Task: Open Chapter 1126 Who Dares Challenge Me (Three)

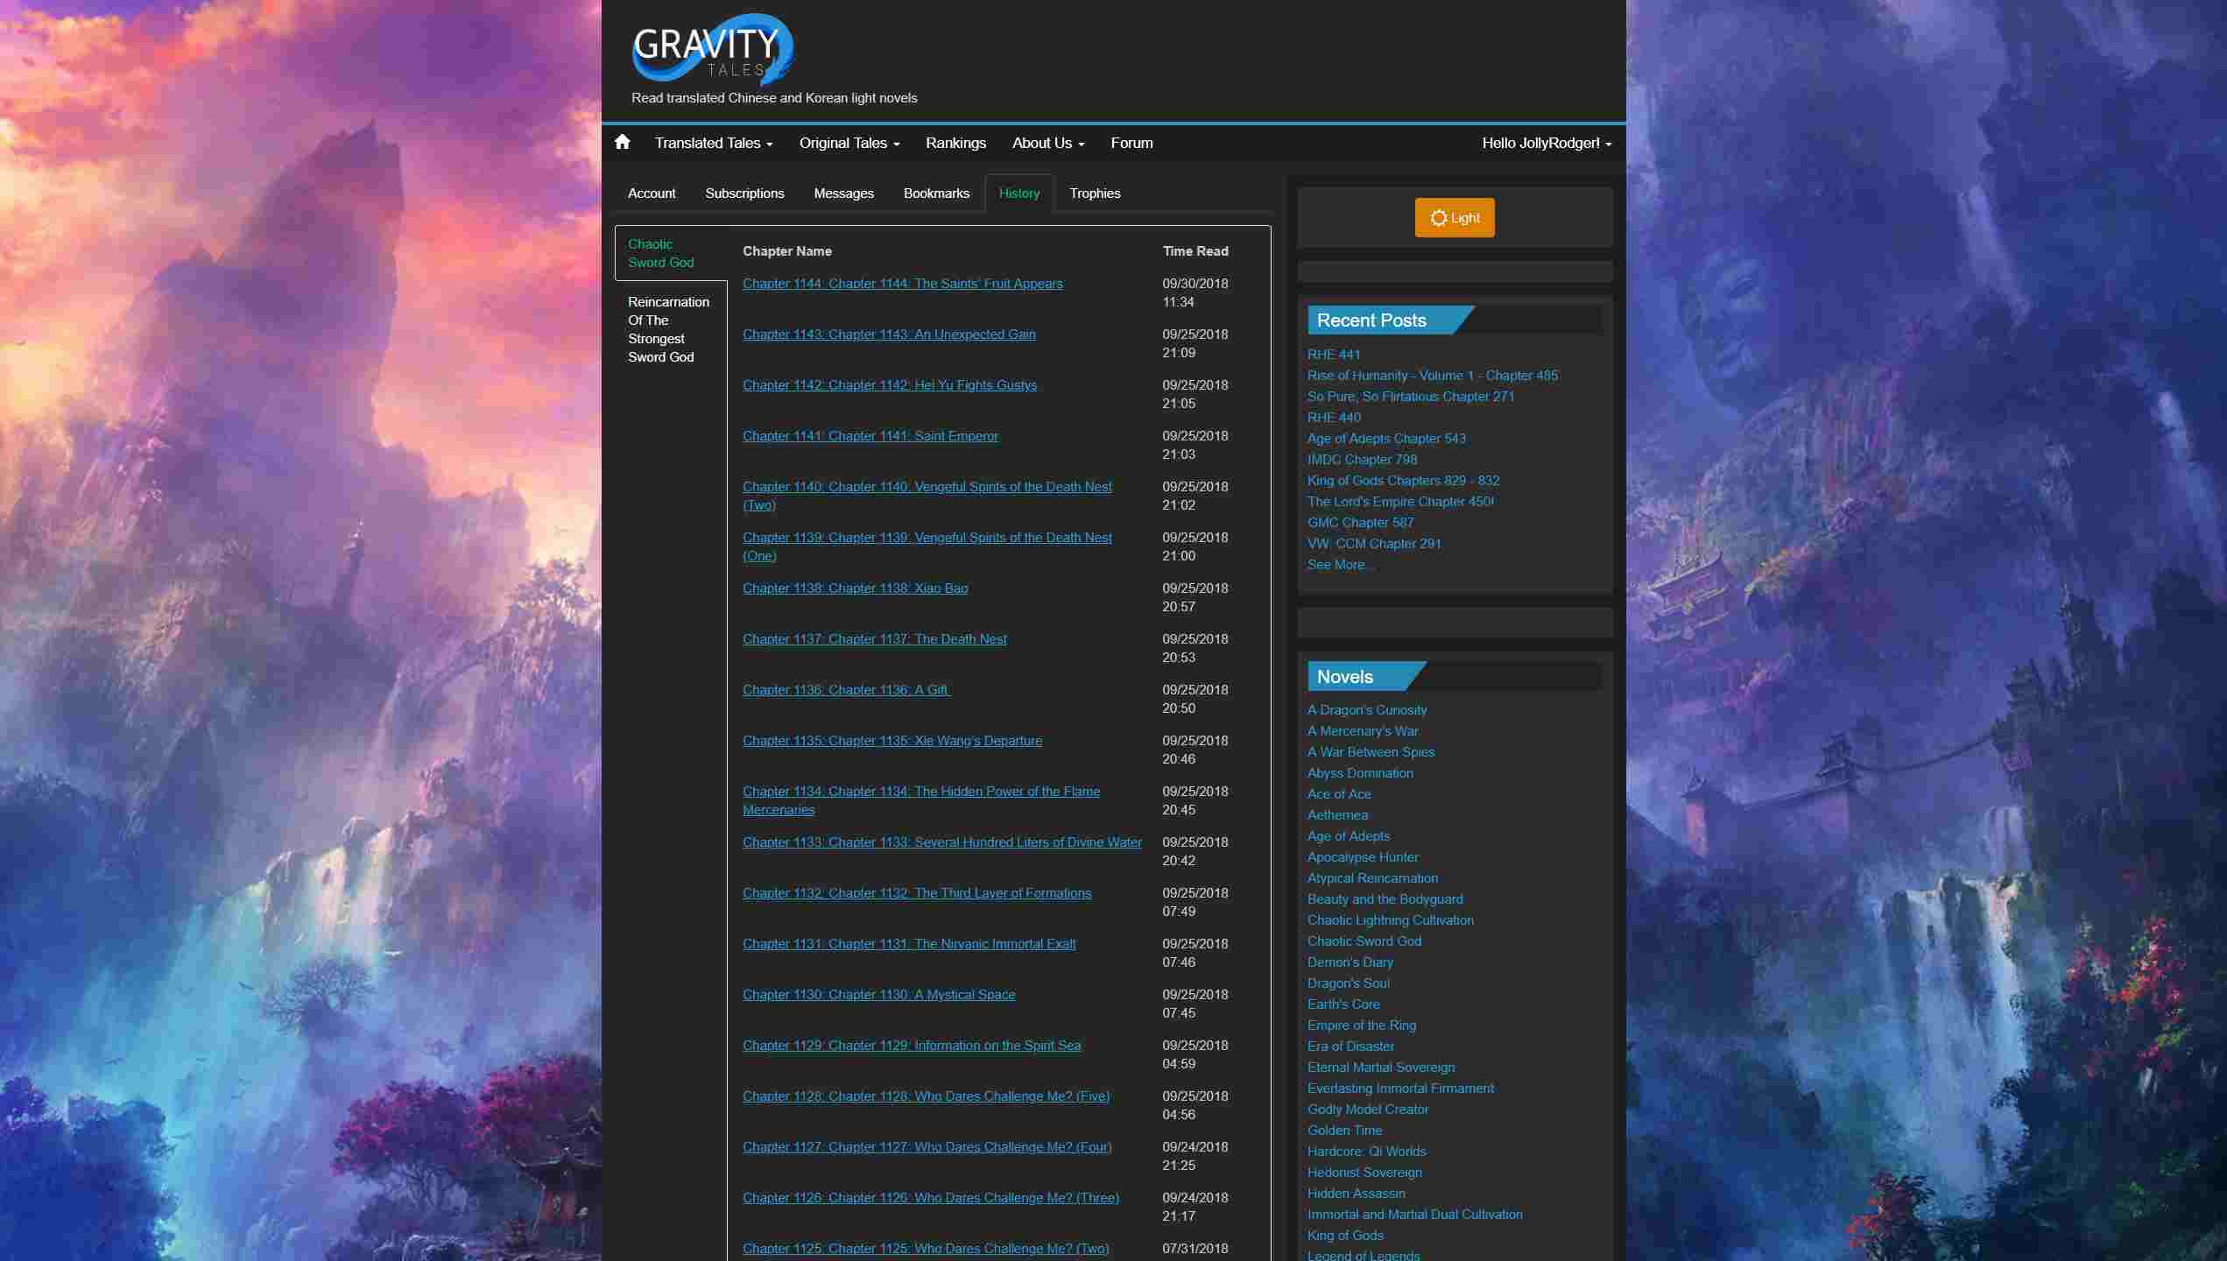Action: [x=931, y=1198]
